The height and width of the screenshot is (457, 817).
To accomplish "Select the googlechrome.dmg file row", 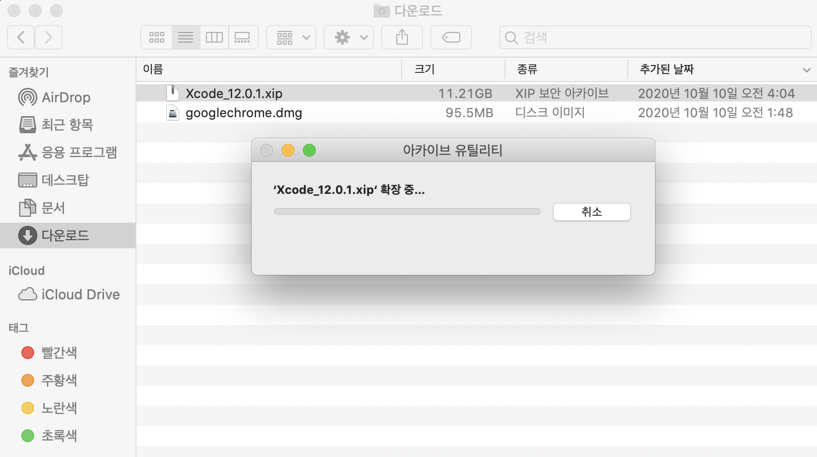I will pyautogui.click(x=476, y=113).
